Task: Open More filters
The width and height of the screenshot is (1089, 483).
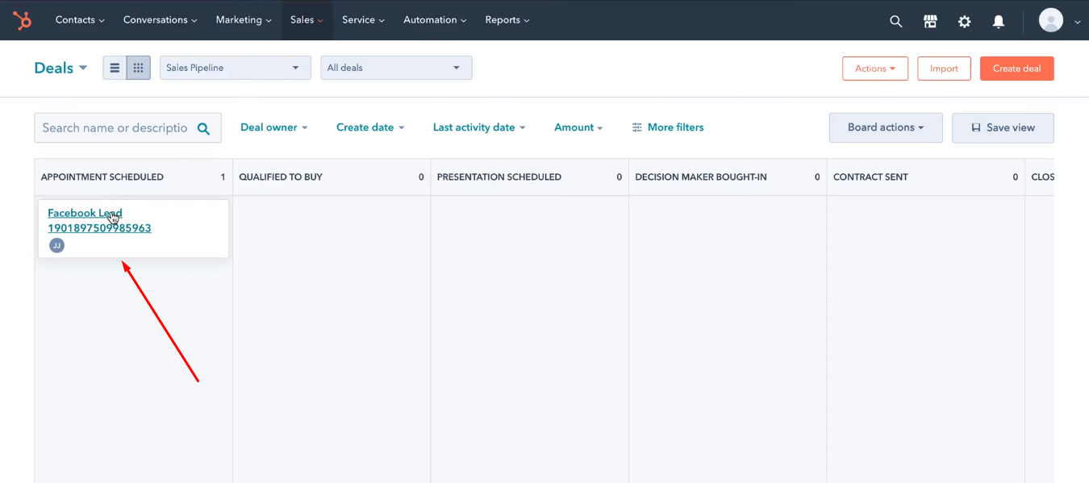Action: point(668,127)
